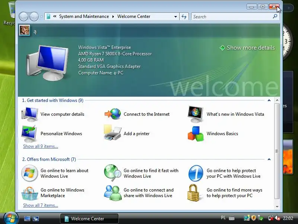
Task: Click Welcome Center breadcrumb
Action: click(134, 16)
